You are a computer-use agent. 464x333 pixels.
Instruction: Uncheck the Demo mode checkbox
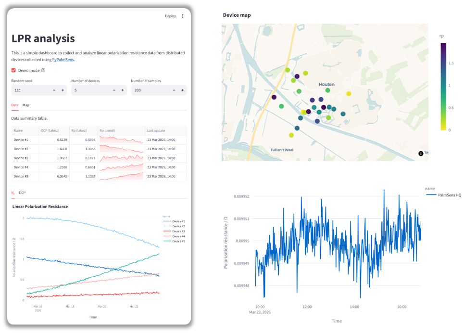tap(13, 70)
